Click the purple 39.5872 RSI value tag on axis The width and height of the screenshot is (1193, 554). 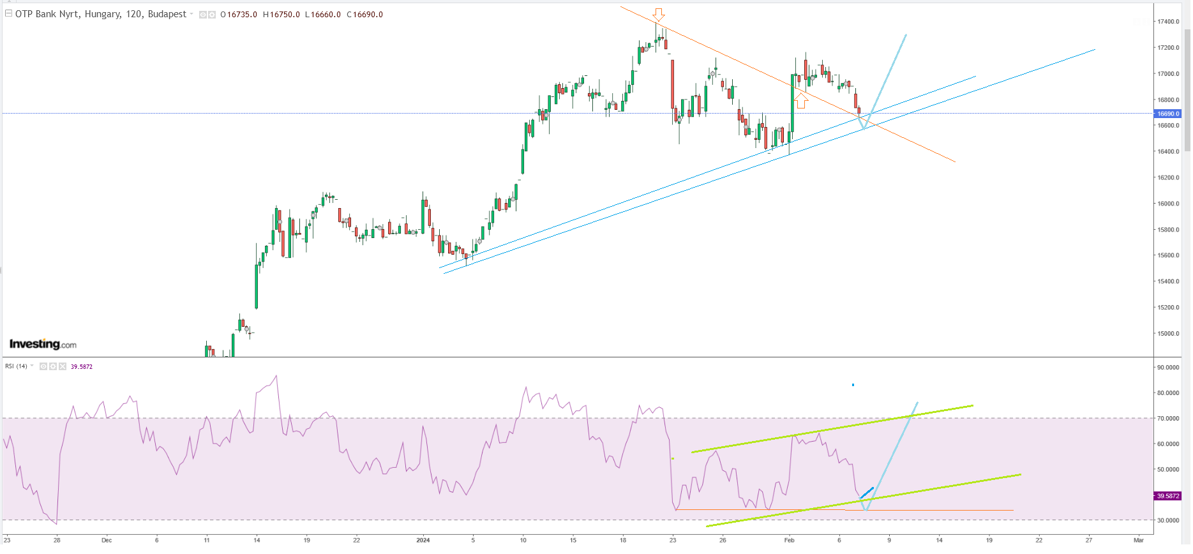pyautogui.click(x=1168, y=496)
